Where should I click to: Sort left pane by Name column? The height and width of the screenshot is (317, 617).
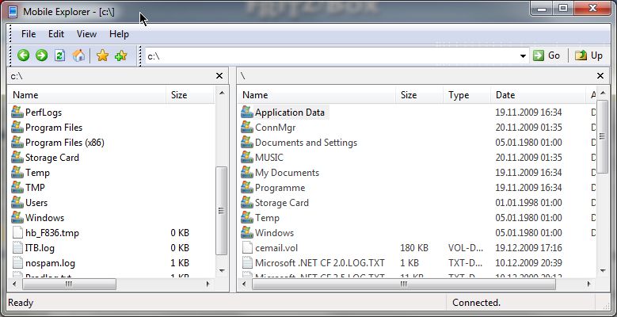(87, 95)
